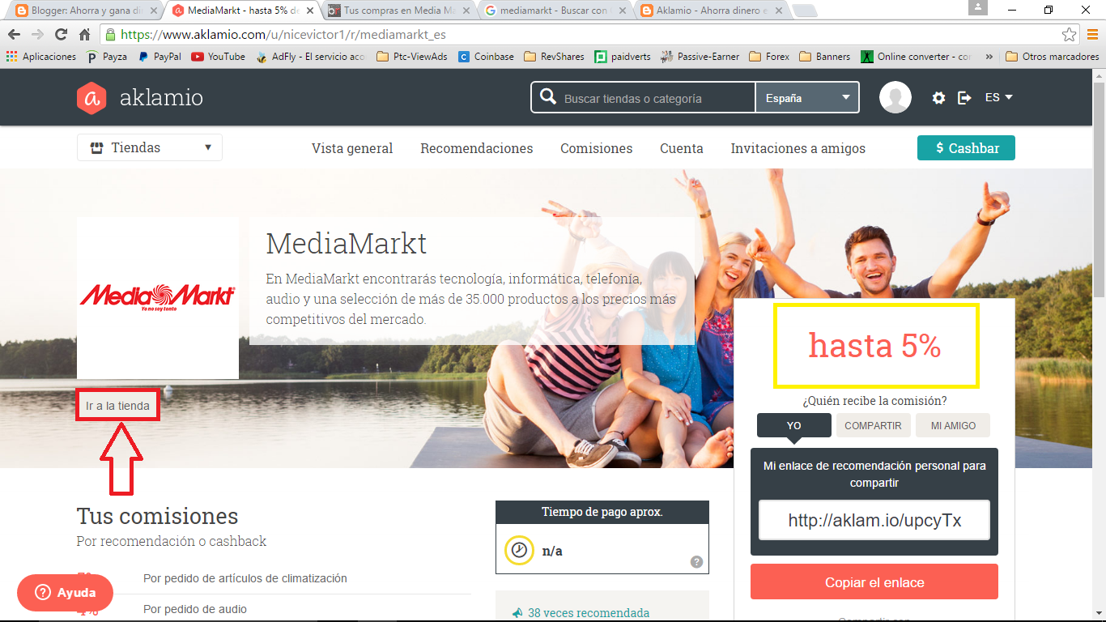Click the aklam.io referral link field
1106x622 pixels.
tap(874, 520)
